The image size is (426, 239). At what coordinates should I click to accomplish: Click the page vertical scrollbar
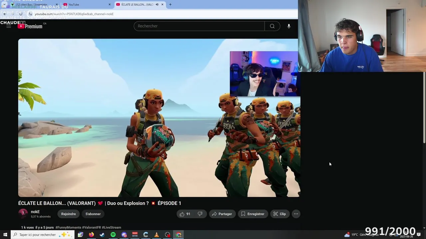424,108
